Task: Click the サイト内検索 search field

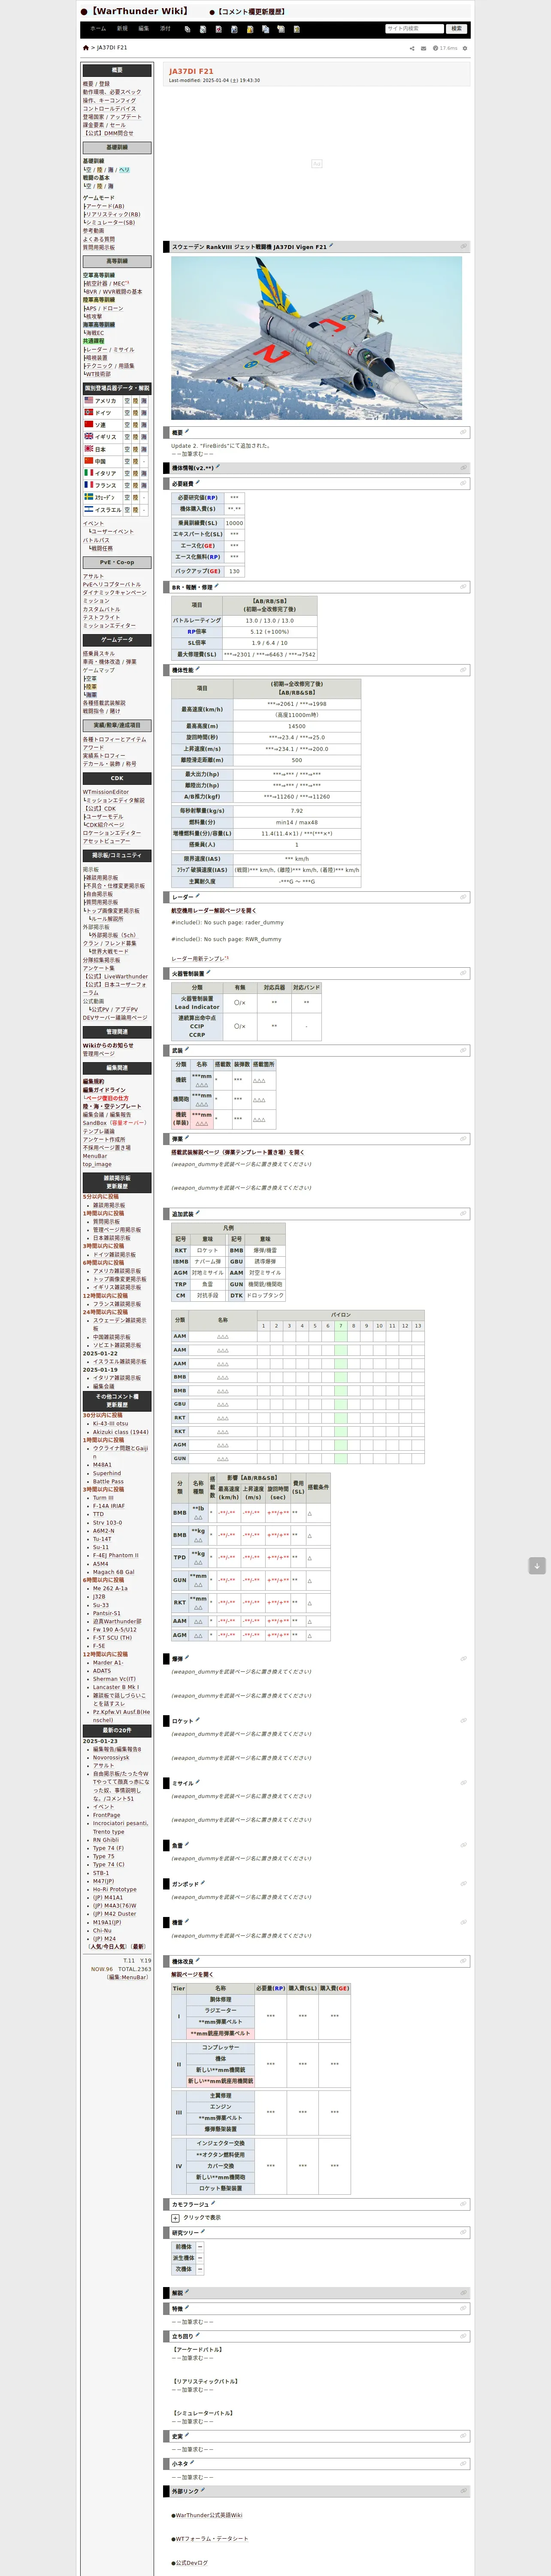Action: pyautogui.click(x=414, y=29)
